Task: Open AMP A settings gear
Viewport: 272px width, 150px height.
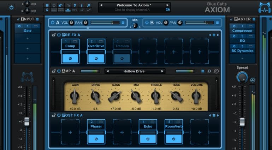Action: coord(209,71)
